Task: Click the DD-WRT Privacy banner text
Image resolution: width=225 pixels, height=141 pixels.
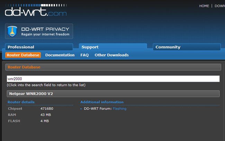Action: click(45, 31)
